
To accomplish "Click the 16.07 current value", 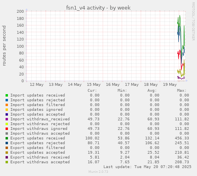I will pos(94,162).
